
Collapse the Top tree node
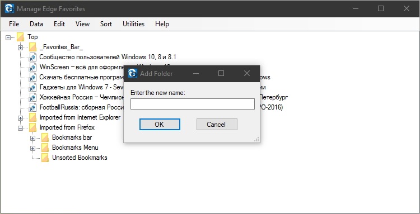[8, 37]
